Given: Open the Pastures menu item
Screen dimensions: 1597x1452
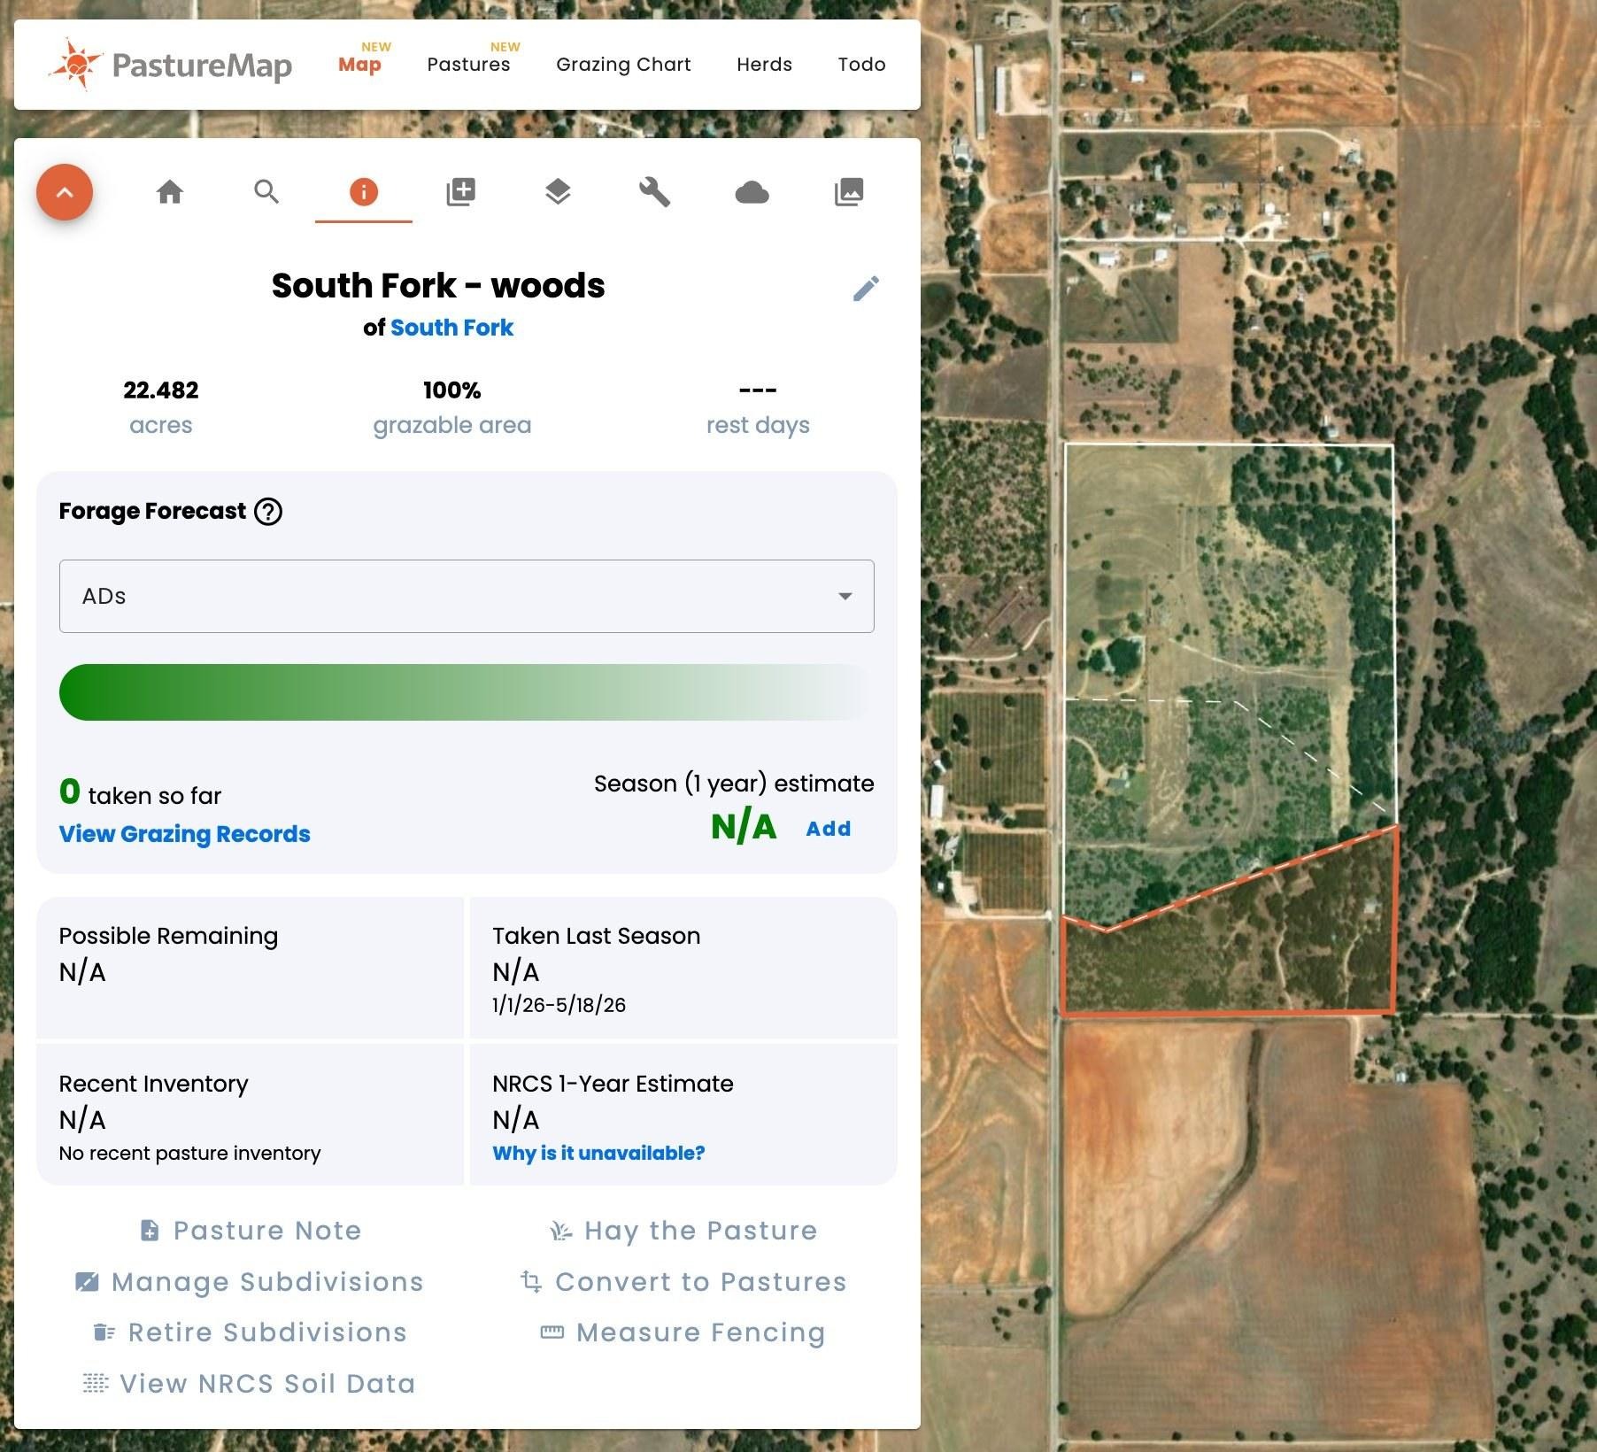Looking at the screenshot, I should point(469,64).
